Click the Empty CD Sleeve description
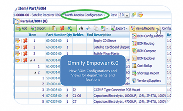The height and width of the screenshot is (111, 183). click(x=105, y=41)
